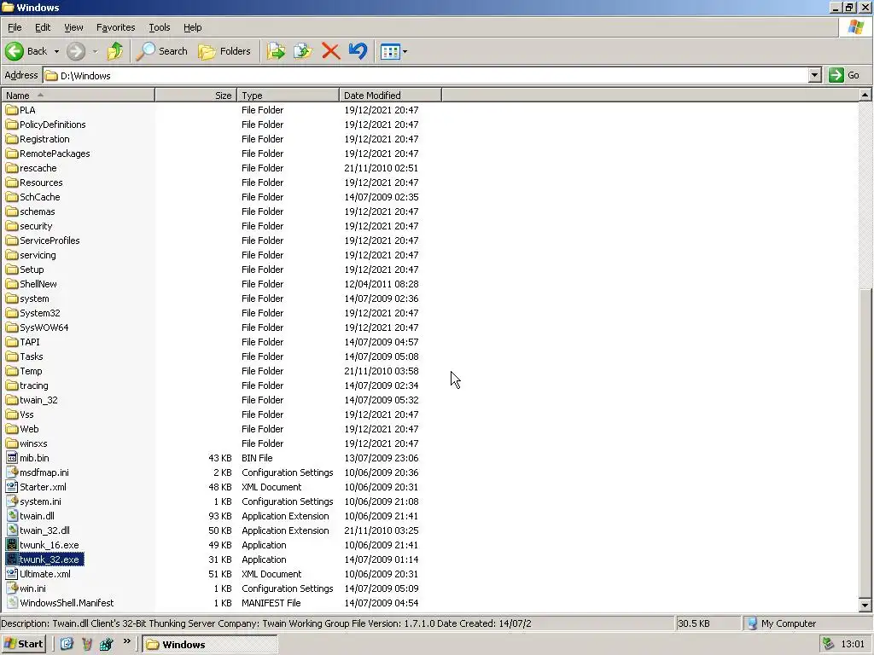Select the twunk_16.exe application icon
Viewport: 874px width, 655px height.
pyautogui.click(x=12, y=544)
